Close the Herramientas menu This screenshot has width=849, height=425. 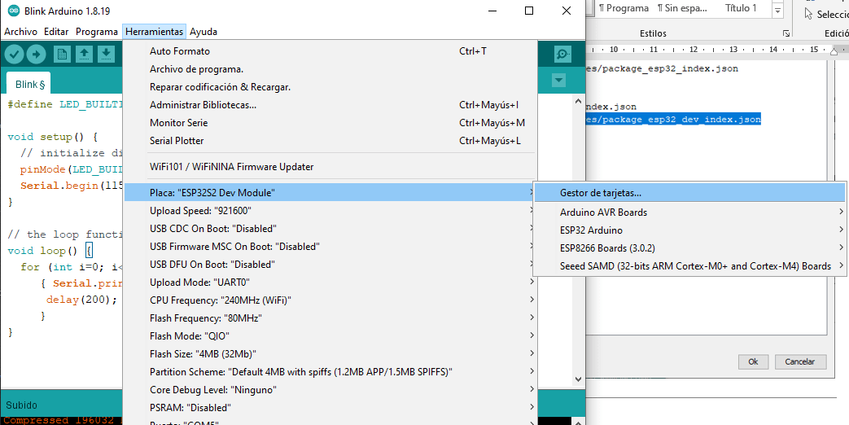pos(155,32)
